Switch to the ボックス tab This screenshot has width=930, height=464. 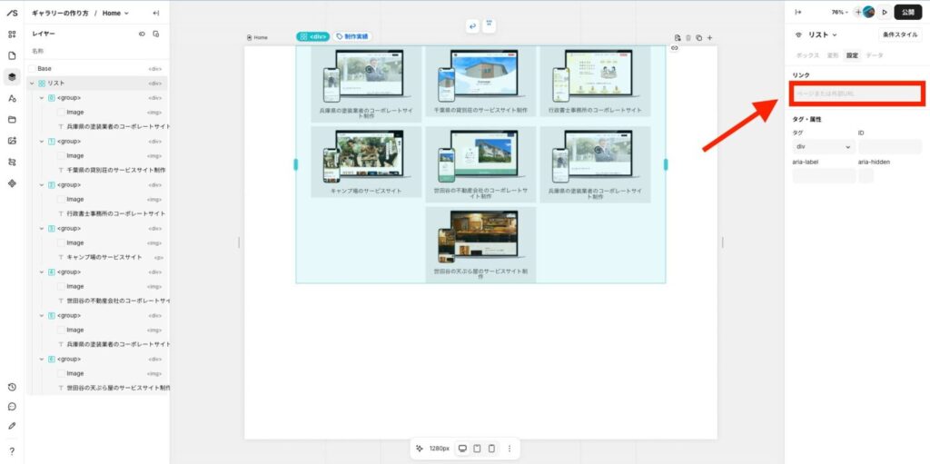click(x=807, y=55)
